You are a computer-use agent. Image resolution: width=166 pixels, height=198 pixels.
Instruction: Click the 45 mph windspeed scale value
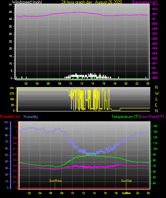coord(10,12)
